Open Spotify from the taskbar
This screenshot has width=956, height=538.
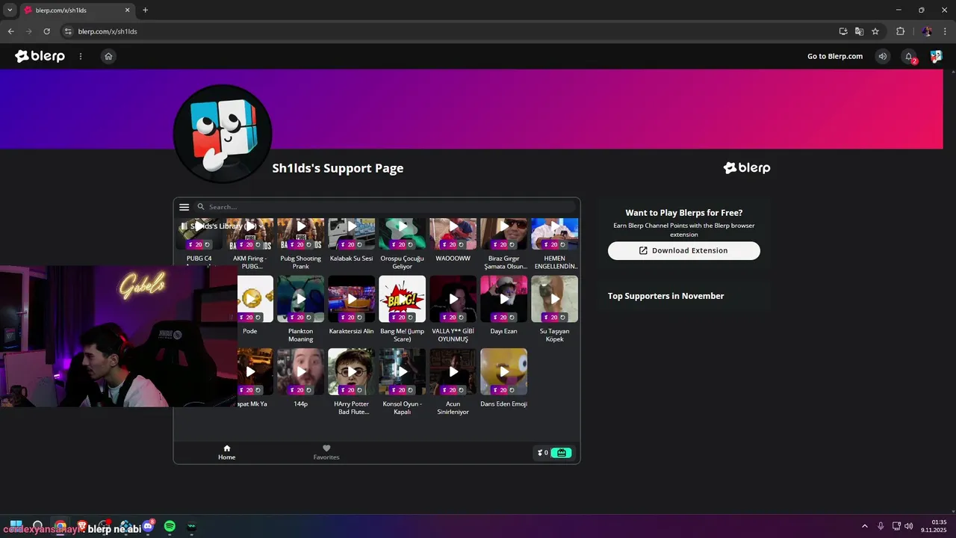pos(170,526)
